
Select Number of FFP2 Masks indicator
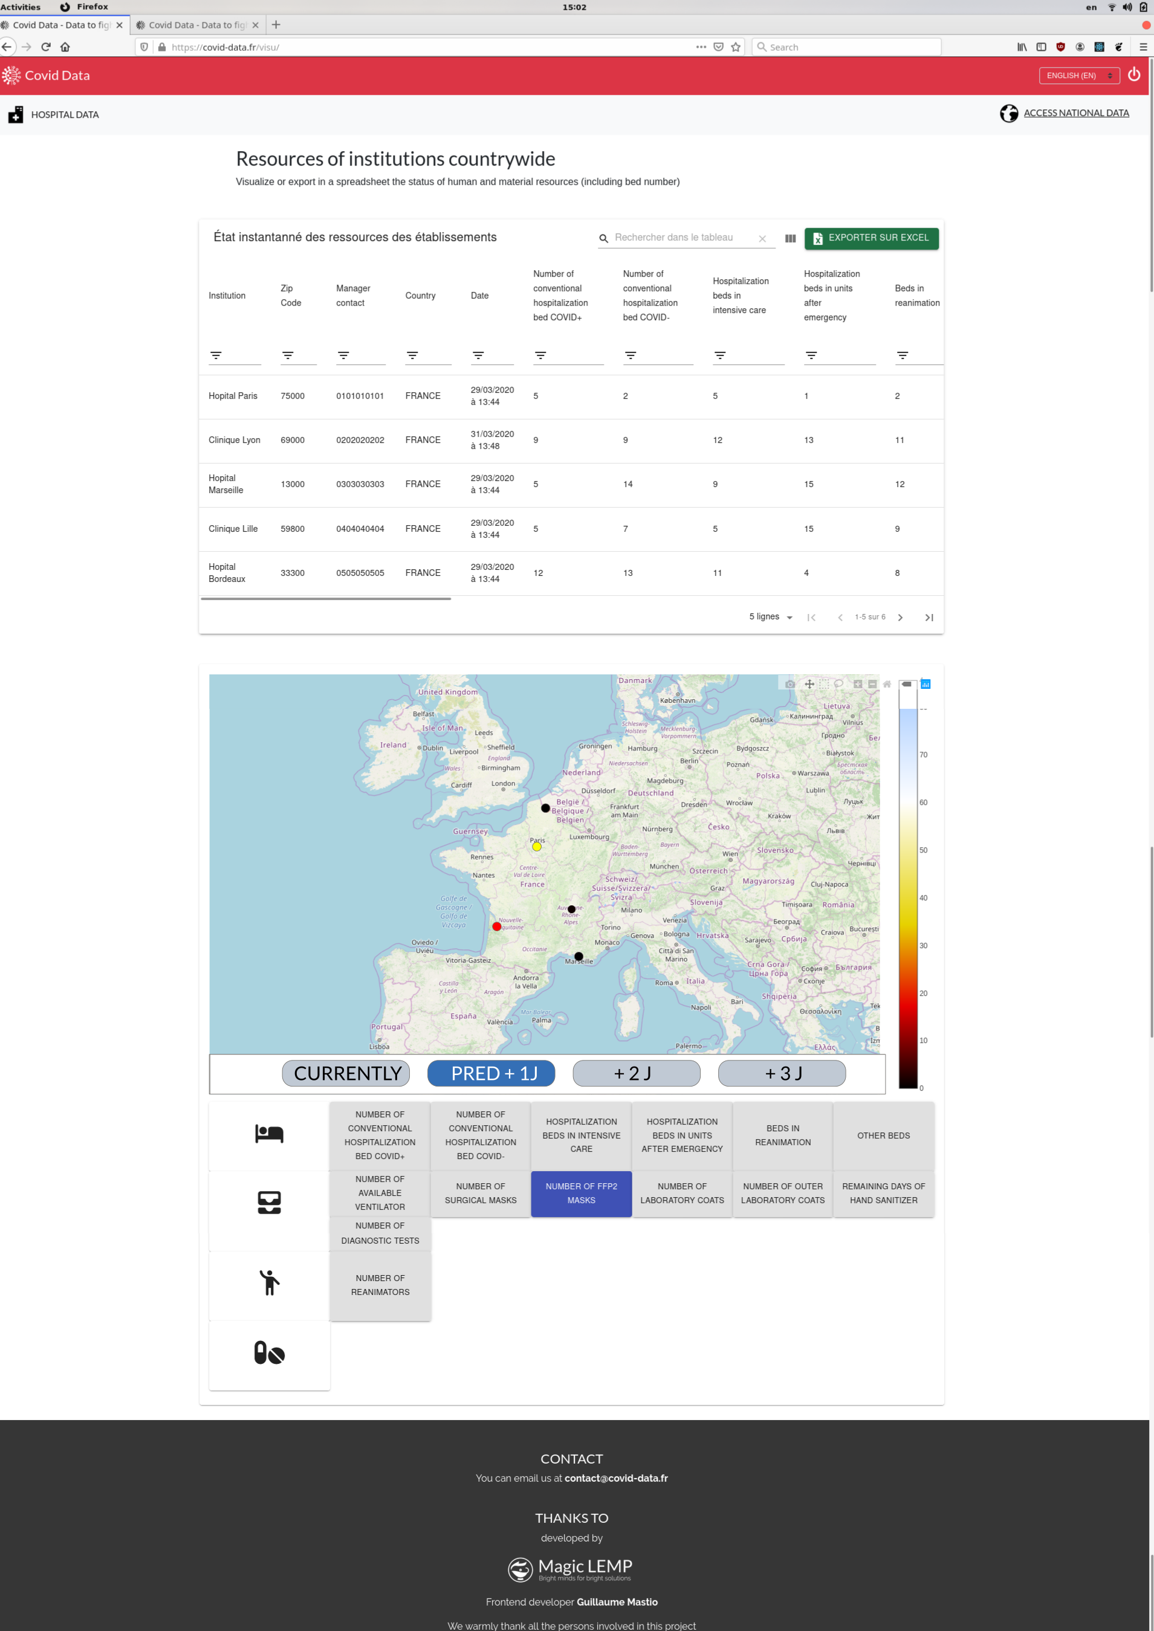[x=582, y=1193]
